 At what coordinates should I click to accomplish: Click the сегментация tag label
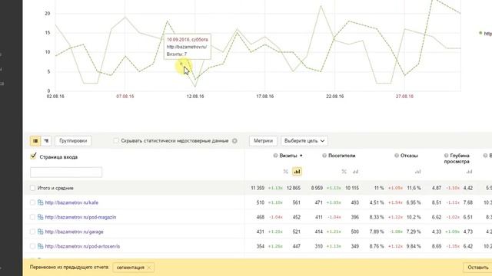click(x=131, y=268)
